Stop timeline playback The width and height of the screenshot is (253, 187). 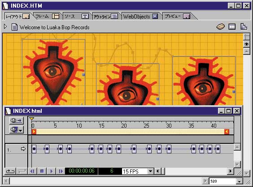click(42, 171)
